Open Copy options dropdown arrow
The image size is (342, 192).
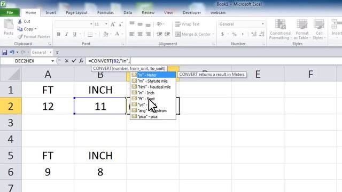36,29
